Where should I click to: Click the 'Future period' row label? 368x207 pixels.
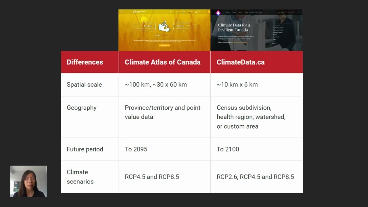tap(85, 149)
